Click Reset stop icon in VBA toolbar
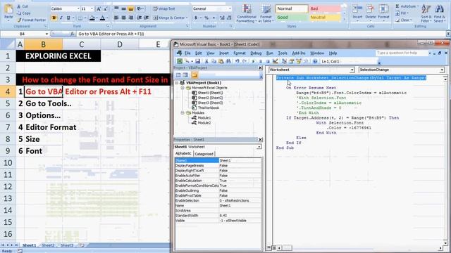This screenshot has height=253, width=451. 268,61
